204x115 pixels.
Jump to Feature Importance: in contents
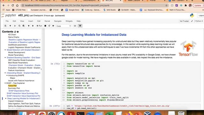coord(16,70)
